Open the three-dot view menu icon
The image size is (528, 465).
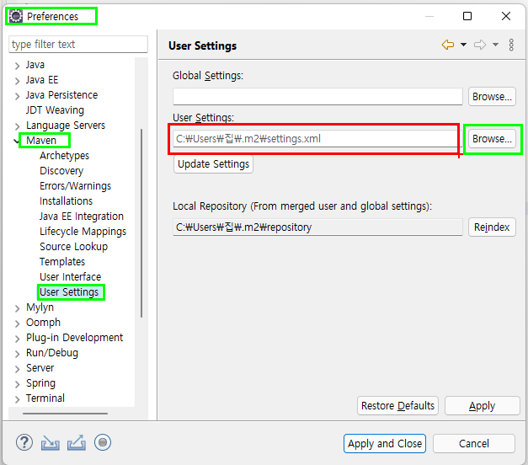point(511,45)
